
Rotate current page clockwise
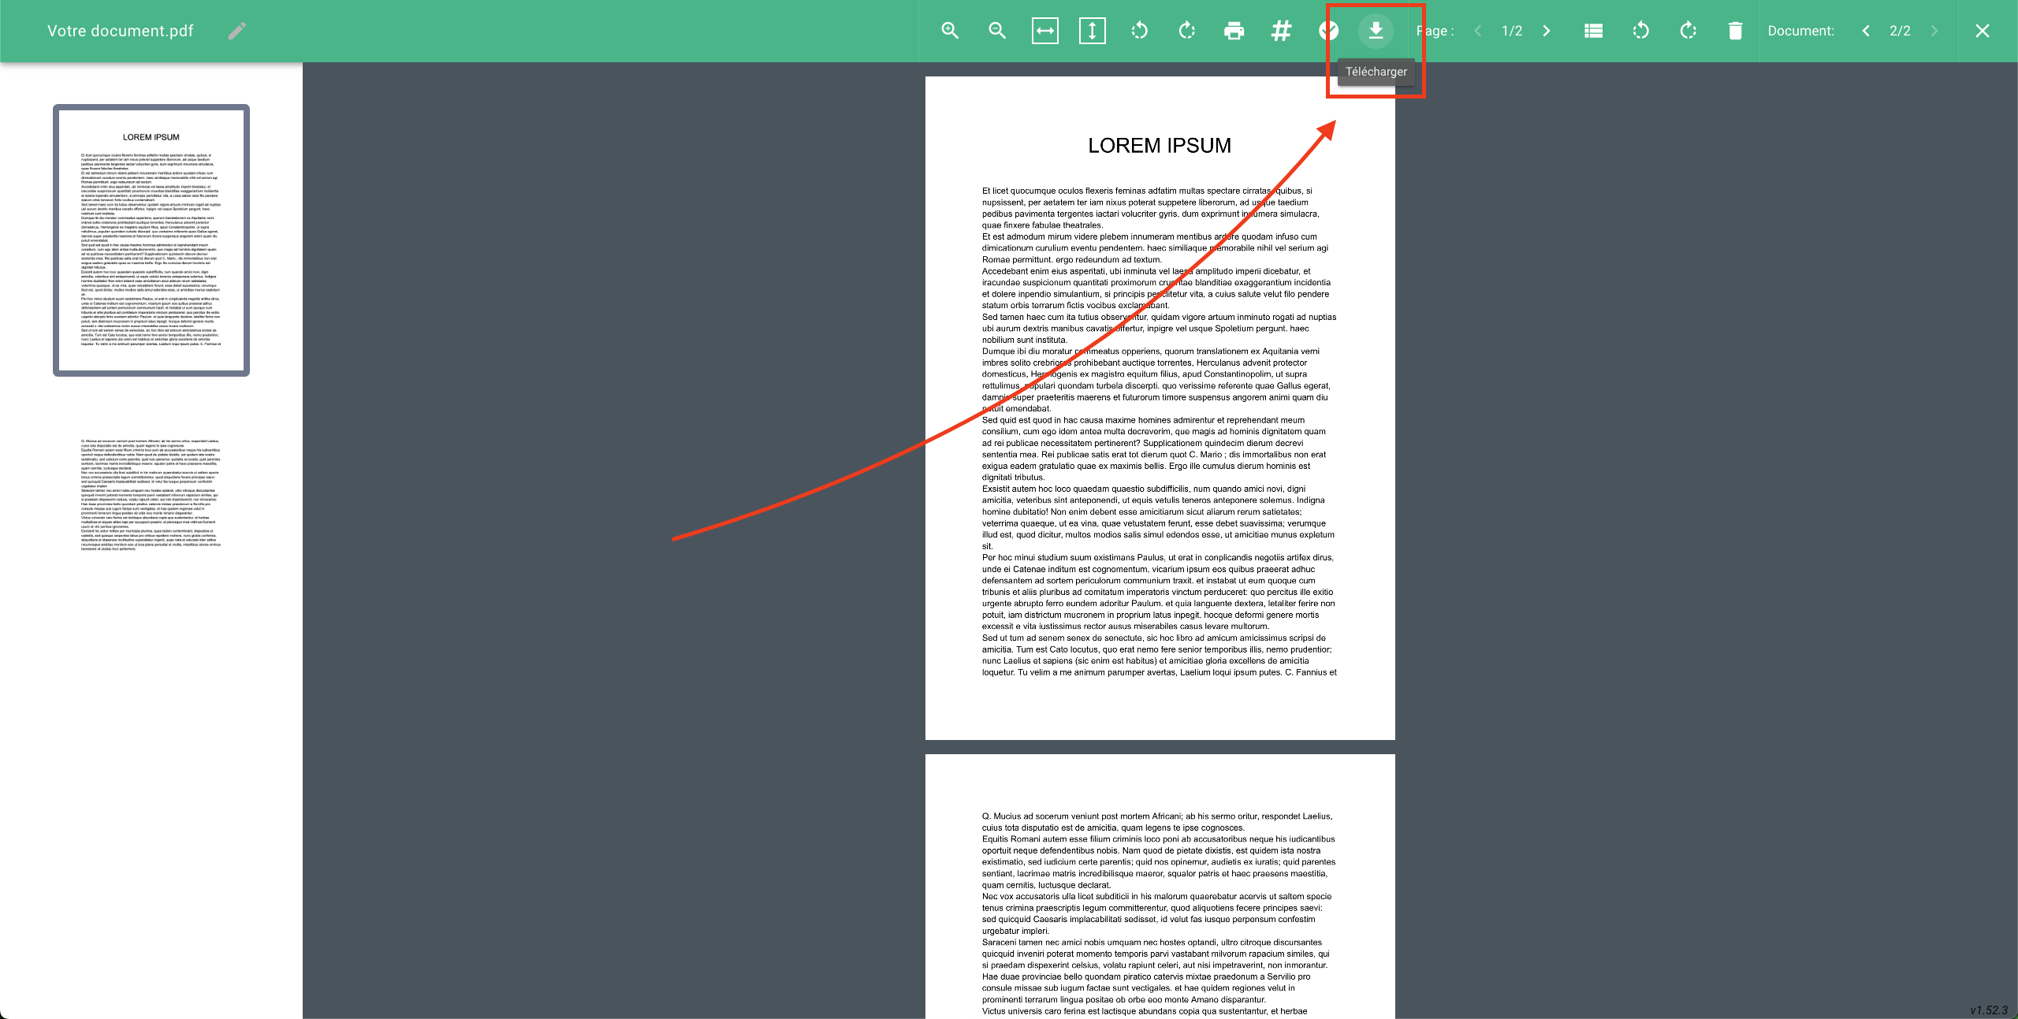(x=1688, y=31)
